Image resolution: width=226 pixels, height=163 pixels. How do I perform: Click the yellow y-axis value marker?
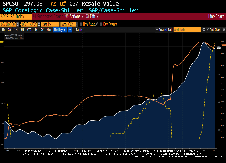(2, 42)
